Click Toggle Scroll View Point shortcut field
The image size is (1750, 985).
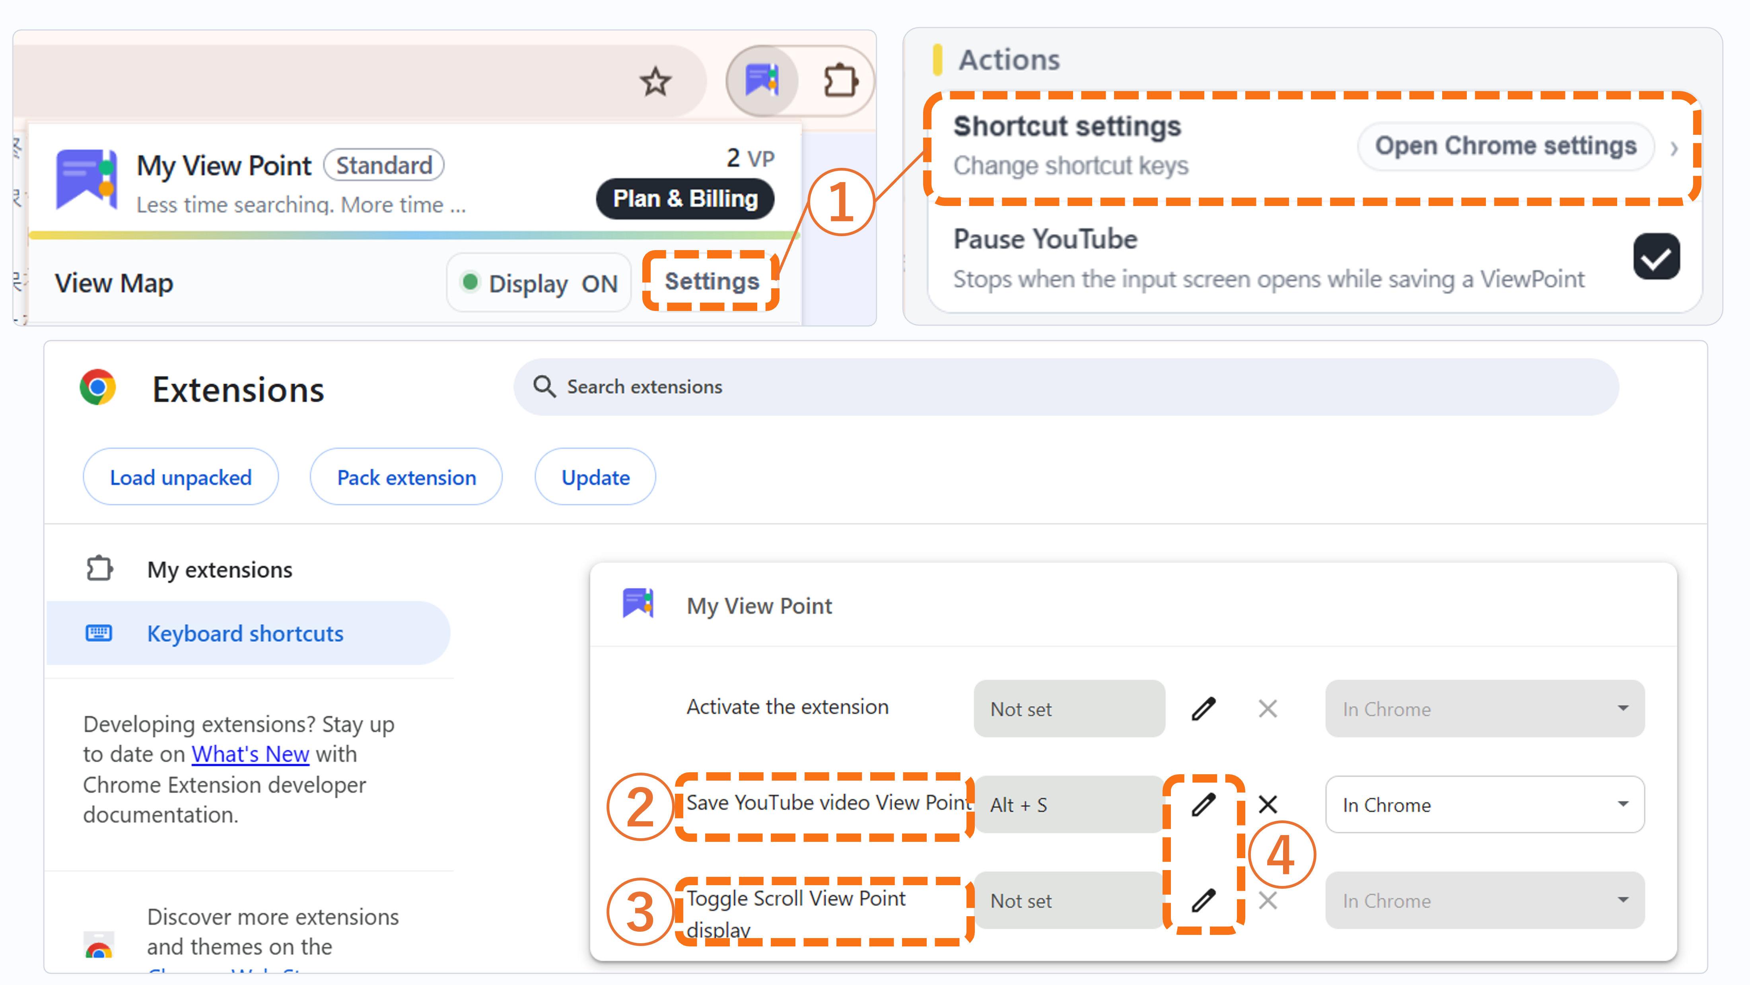pos(1069,900)
